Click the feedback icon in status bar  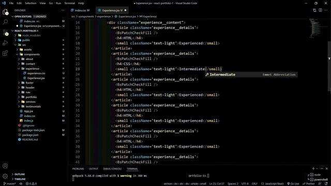point(320,184)
